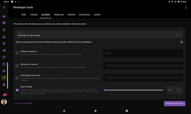The width and height of the screenshot is (191, 114).
Task: Click the Days to keep label
Action: coord(26,87)
